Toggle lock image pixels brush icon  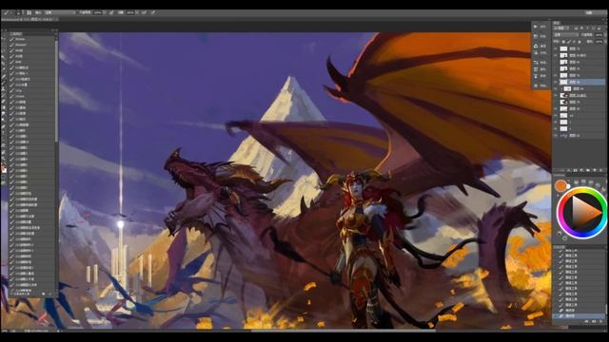[569, 41]
